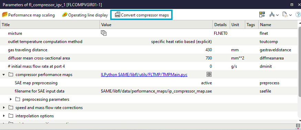The width and height of the screenshot is (301, 130).
Task: Open the help question mark icon
Action: [x=298, y=14]
